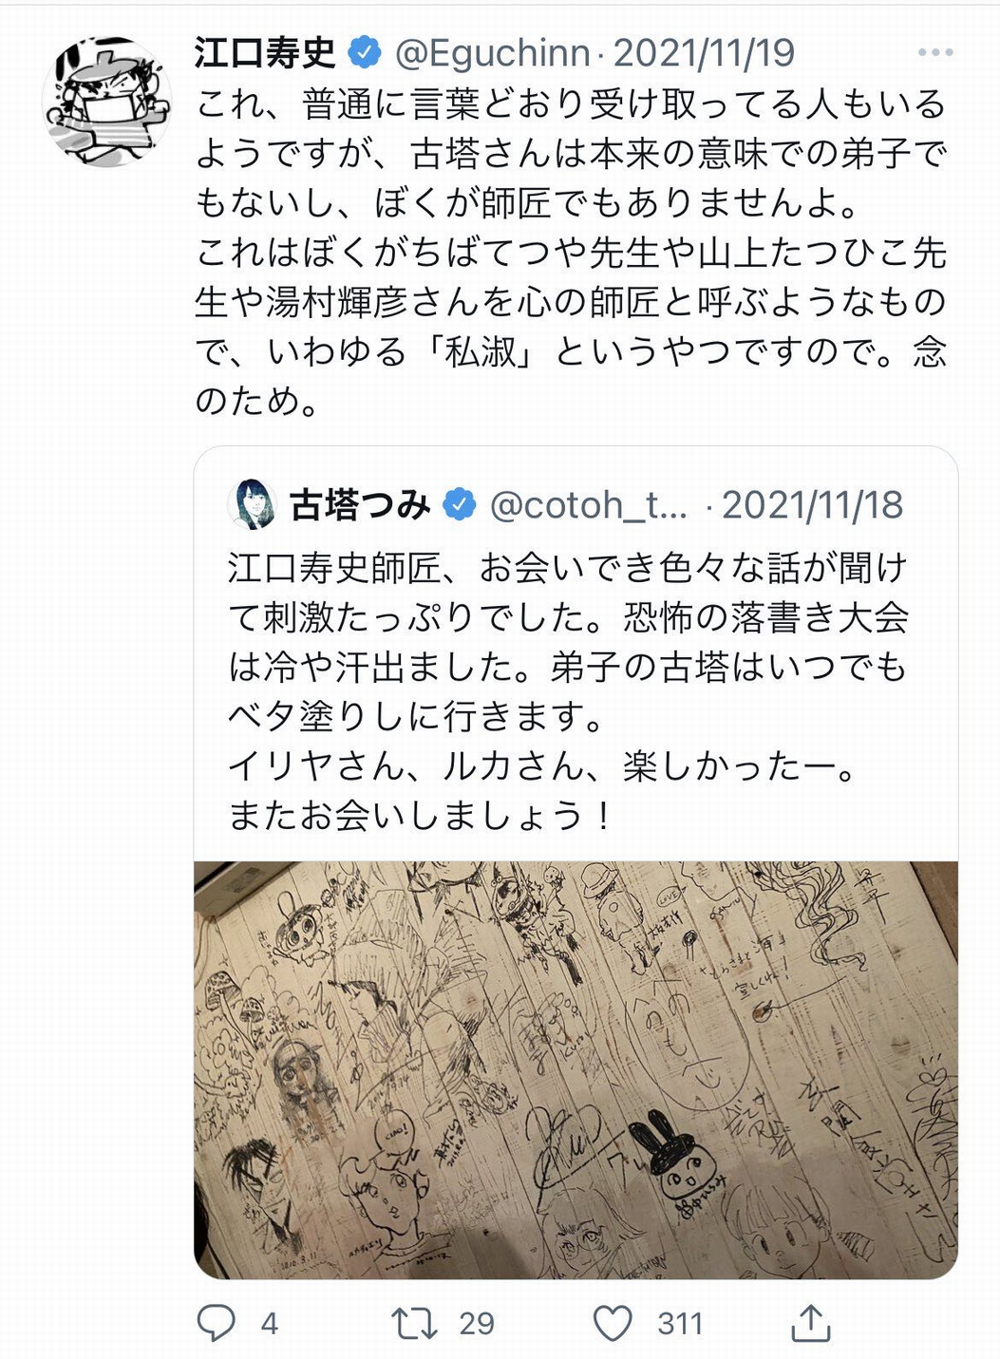Open the 2021/11/18 quoted tweet timestamp
This screenshot has height=1359, width=1000.
pyautogui.click(x=812, y=505)
